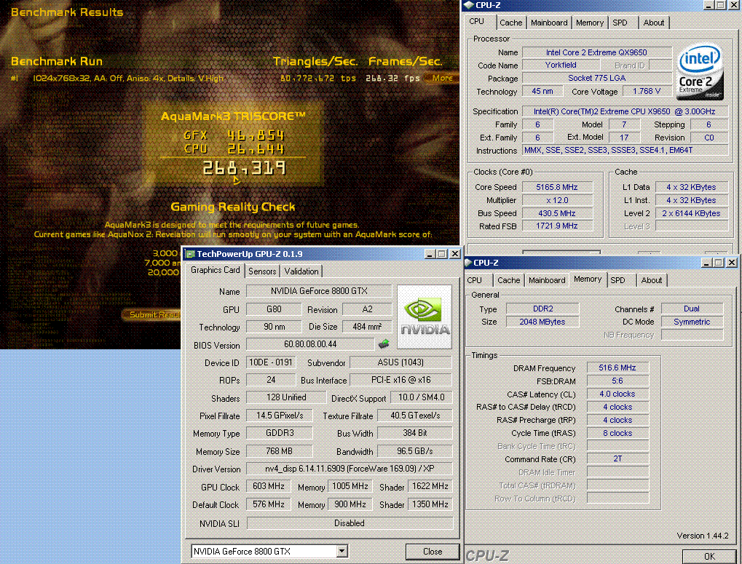Click the Default Clock value 576 MHz
The image size is (742, 564).
click(x=268, y=504)
